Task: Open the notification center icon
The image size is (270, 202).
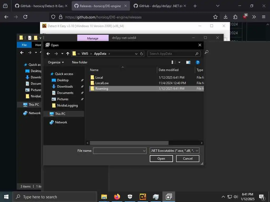Action: click(262, 197)
